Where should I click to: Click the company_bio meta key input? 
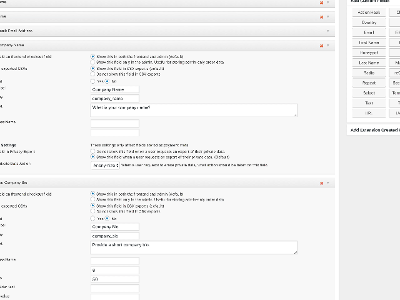[x=114, y=236]
